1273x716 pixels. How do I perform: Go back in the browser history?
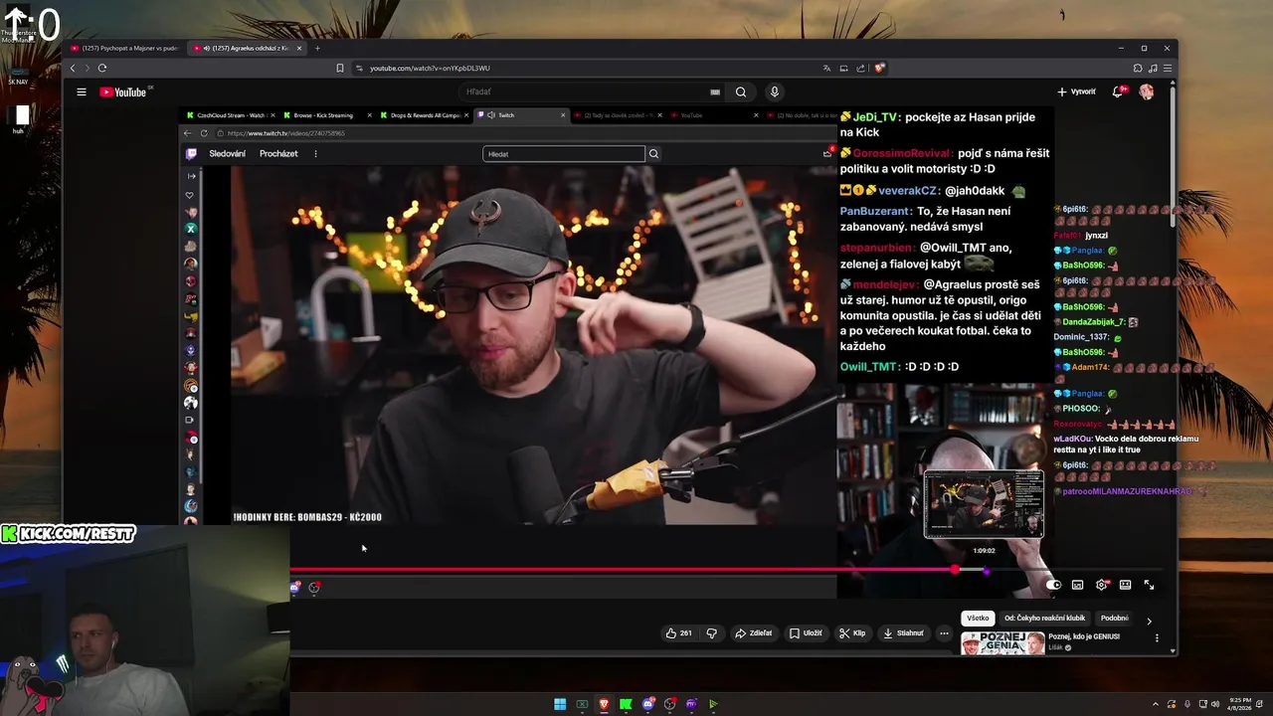[72, 68]
